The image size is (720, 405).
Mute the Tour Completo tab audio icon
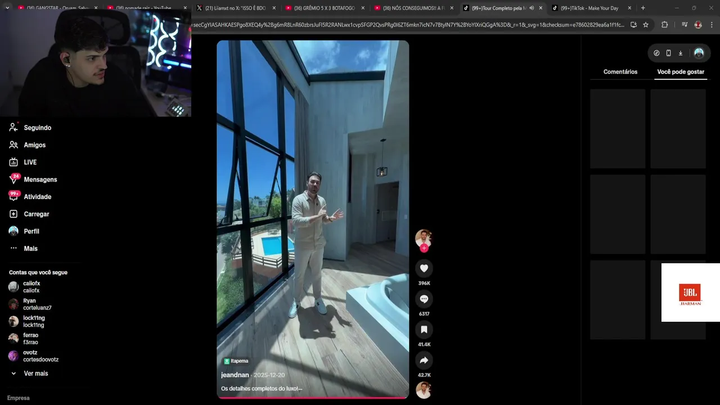(x=532, y=8)
